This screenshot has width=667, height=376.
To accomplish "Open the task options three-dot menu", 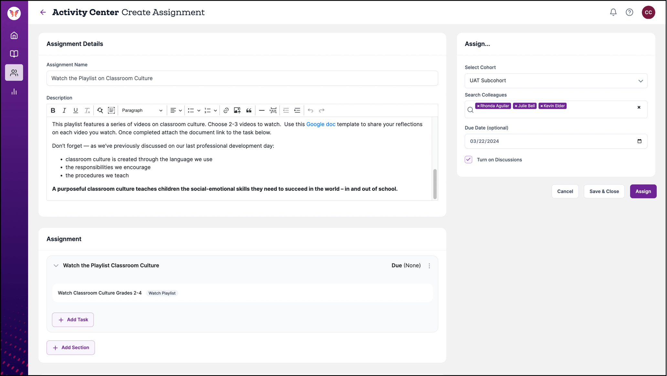I will [429, 265].
